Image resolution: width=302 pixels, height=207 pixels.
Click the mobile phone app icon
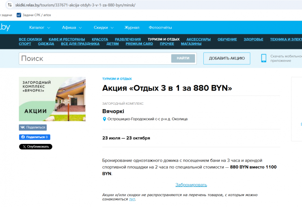tap(264, 58)
